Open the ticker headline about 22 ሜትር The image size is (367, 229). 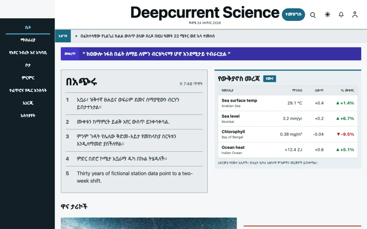pyautogui.click(x=147, y=36)
